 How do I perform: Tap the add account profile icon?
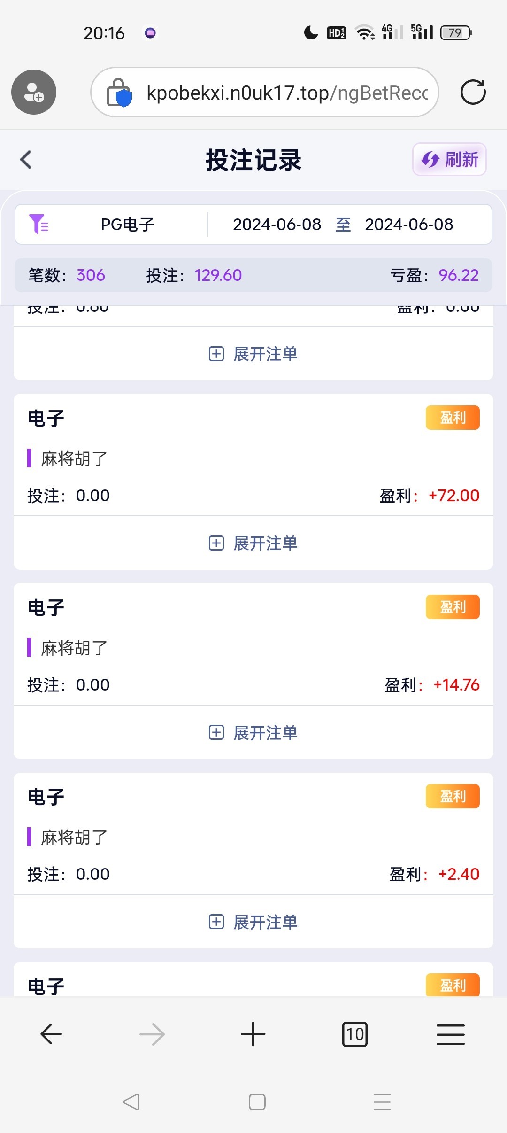pos(34,92)
